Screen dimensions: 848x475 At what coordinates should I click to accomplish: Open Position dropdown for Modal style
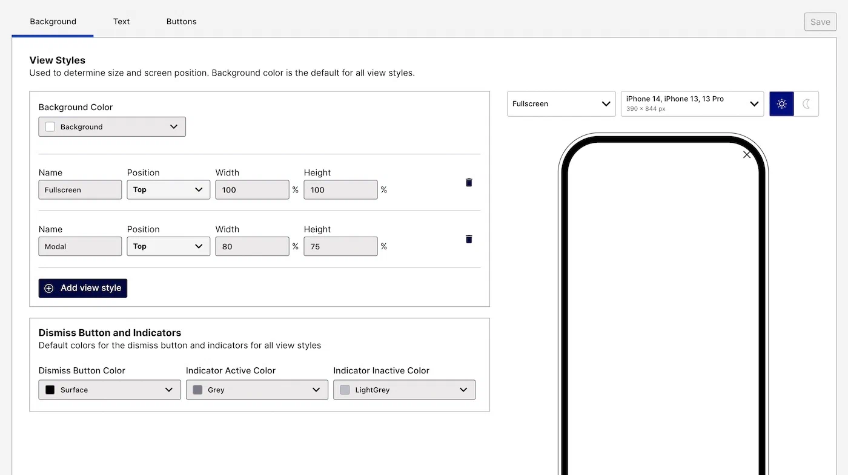(x=168, y=247)
